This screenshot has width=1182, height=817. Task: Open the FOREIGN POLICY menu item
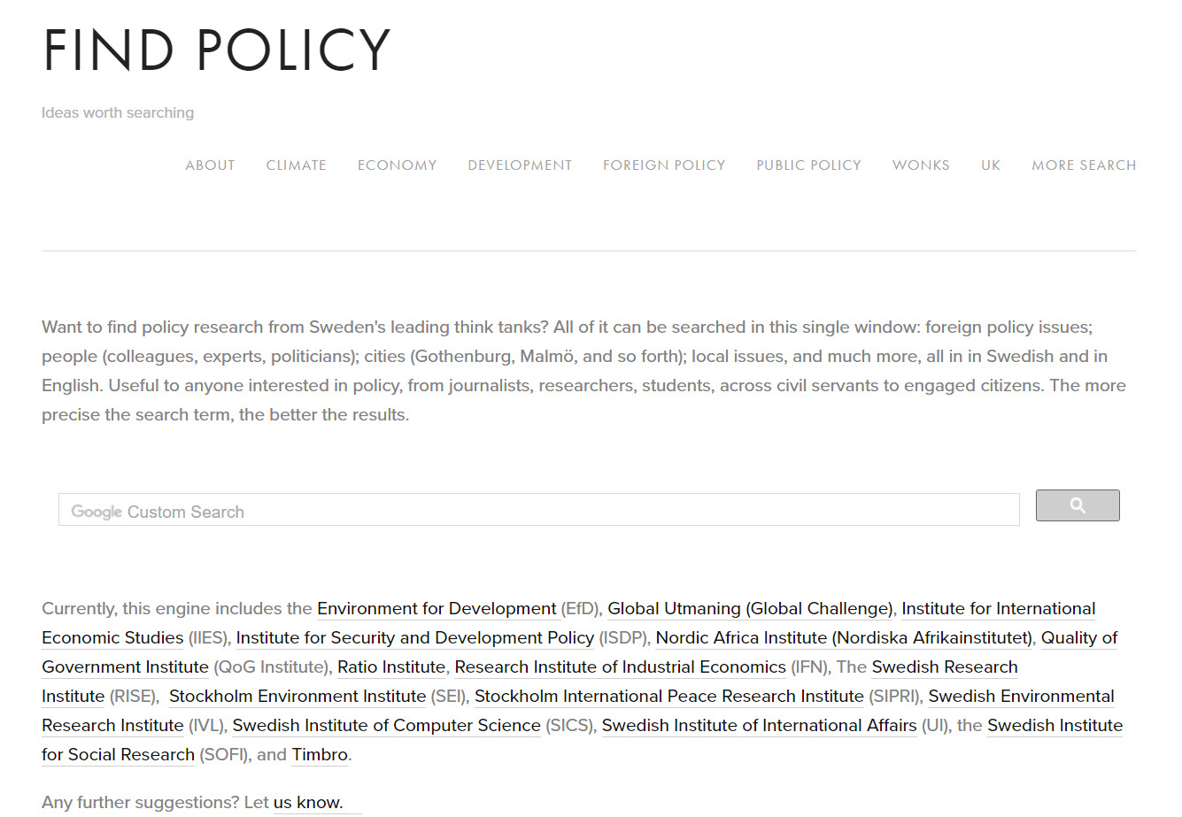pos(664,165)
